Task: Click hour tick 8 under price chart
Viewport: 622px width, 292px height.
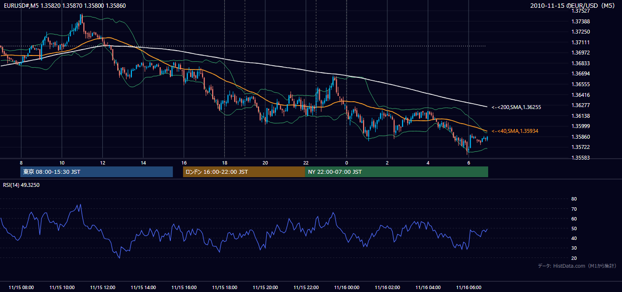Action: (21, 162)
